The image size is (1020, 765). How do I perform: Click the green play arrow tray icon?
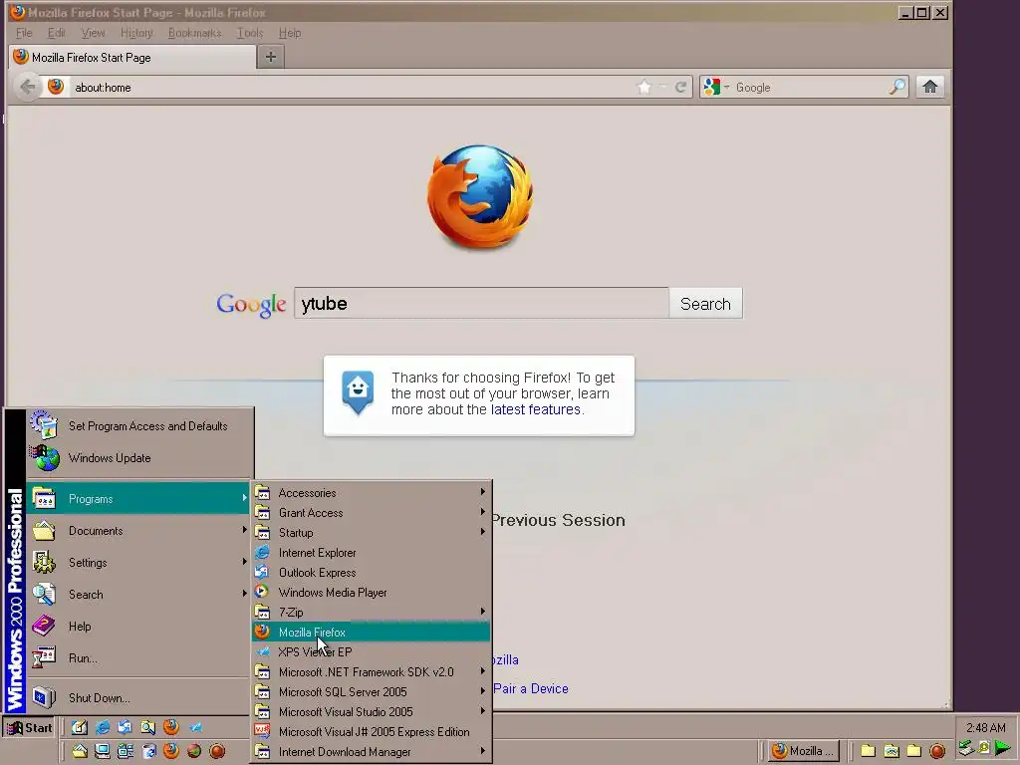click(1002, 749)
